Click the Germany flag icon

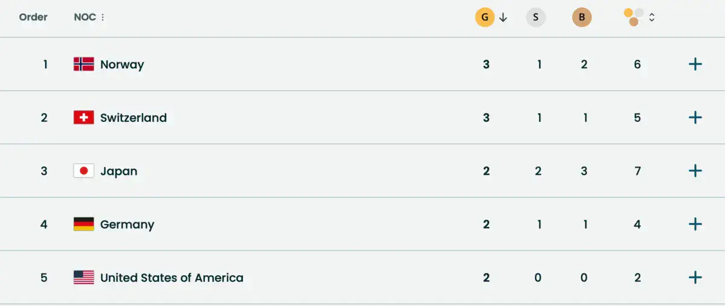[x=83, y=224]
